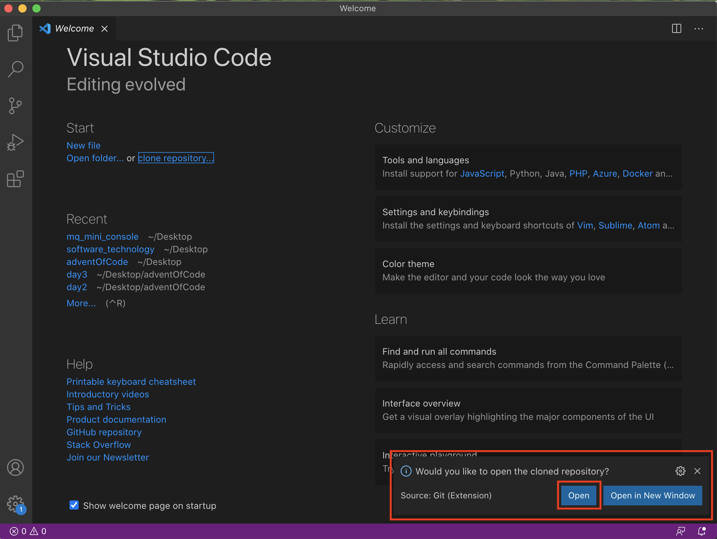Screen dimensions: 717x539
Task: Open the Explorer view in activity bar
Action: pyautogui.click(x=15, y=33)
